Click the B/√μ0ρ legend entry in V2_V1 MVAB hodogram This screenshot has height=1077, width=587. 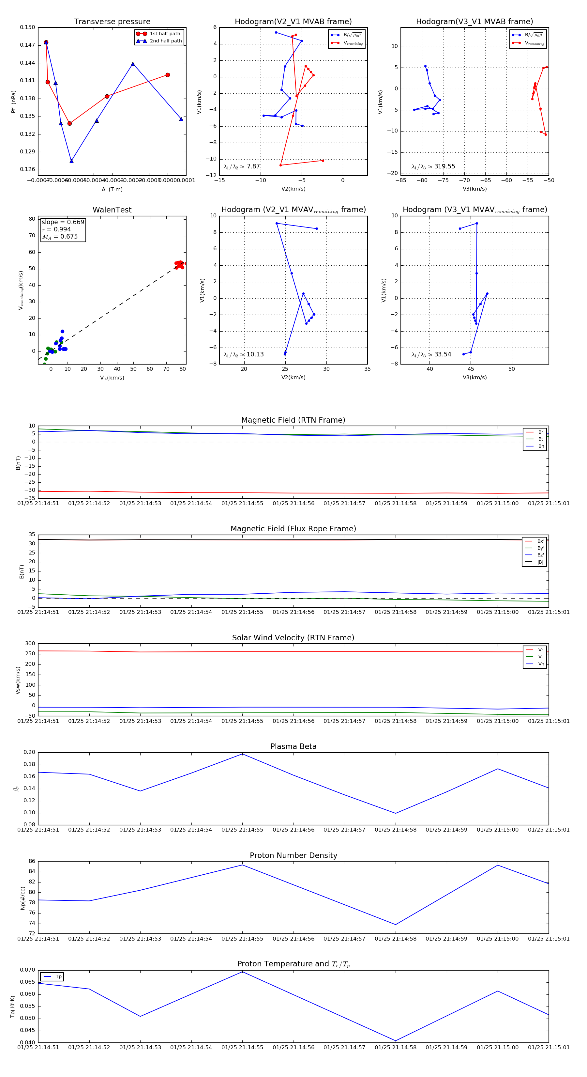point(346,35)
